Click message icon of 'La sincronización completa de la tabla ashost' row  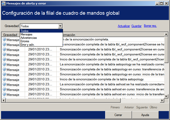[x=4, y=85]
